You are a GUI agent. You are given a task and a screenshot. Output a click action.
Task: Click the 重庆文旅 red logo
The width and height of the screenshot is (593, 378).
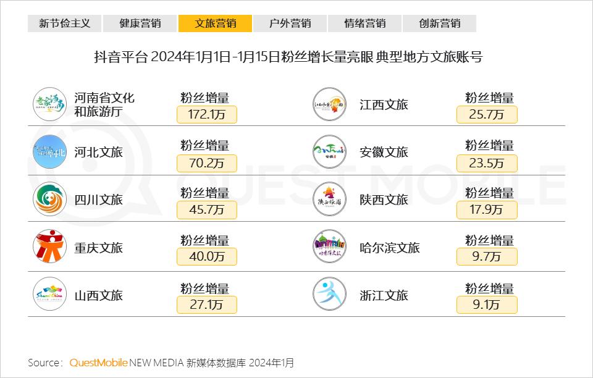[x=49, y=246]
